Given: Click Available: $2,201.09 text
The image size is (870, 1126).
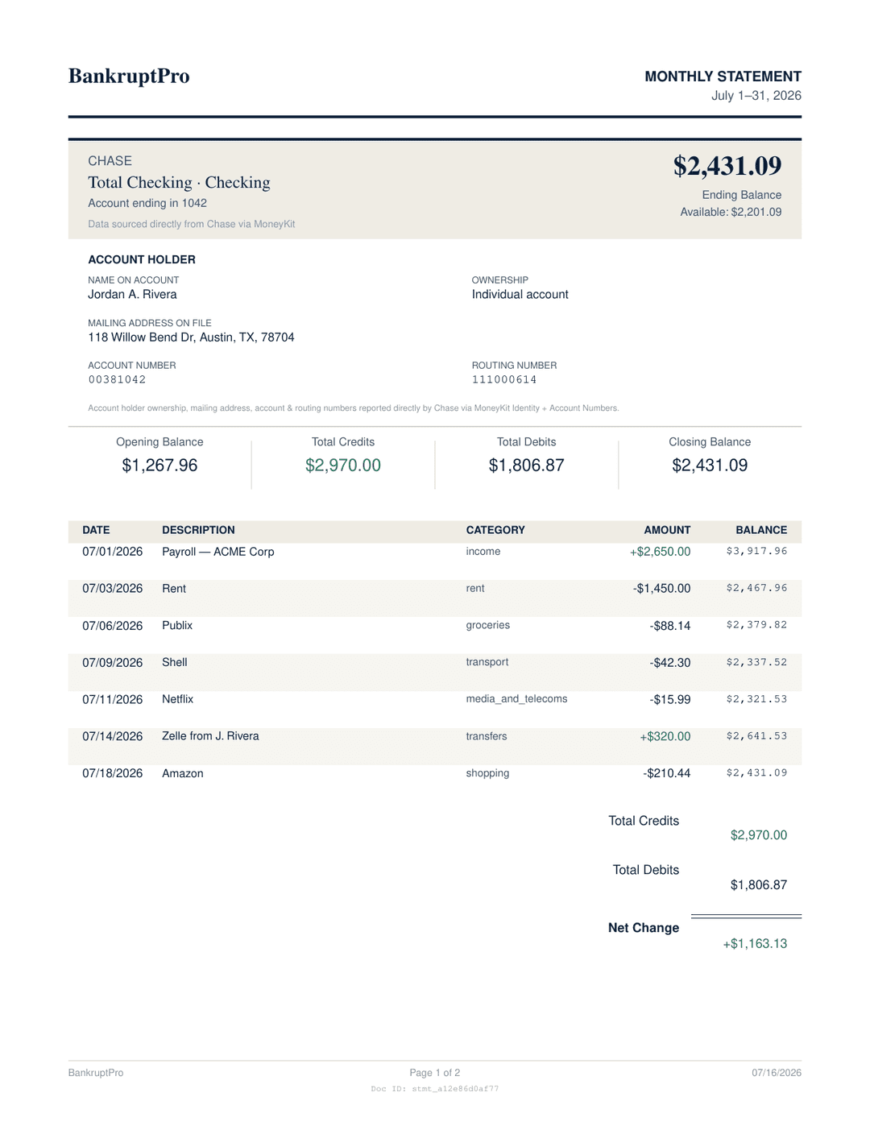Looking at the screenshot, I should coord(731,213).
